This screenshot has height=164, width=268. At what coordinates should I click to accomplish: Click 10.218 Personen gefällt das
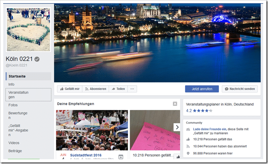pos(213,139)
